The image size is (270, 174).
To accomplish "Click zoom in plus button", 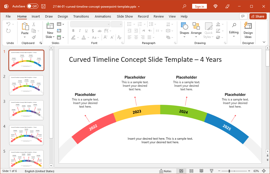I will [249, 171].
